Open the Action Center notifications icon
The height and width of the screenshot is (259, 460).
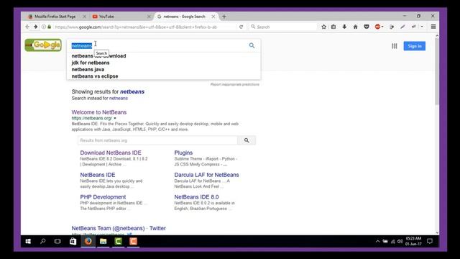(x=430, y=242)
